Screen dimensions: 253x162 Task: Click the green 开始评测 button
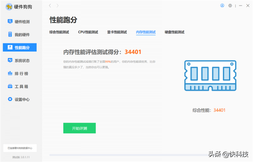click(x=79, y=128)
